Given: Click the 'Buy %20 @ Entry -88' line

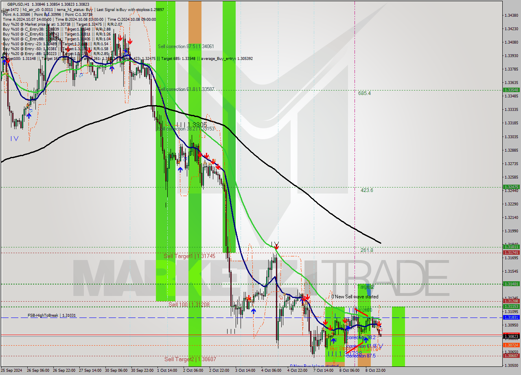Looking at the screenshot, I should (x=55, y=53).
